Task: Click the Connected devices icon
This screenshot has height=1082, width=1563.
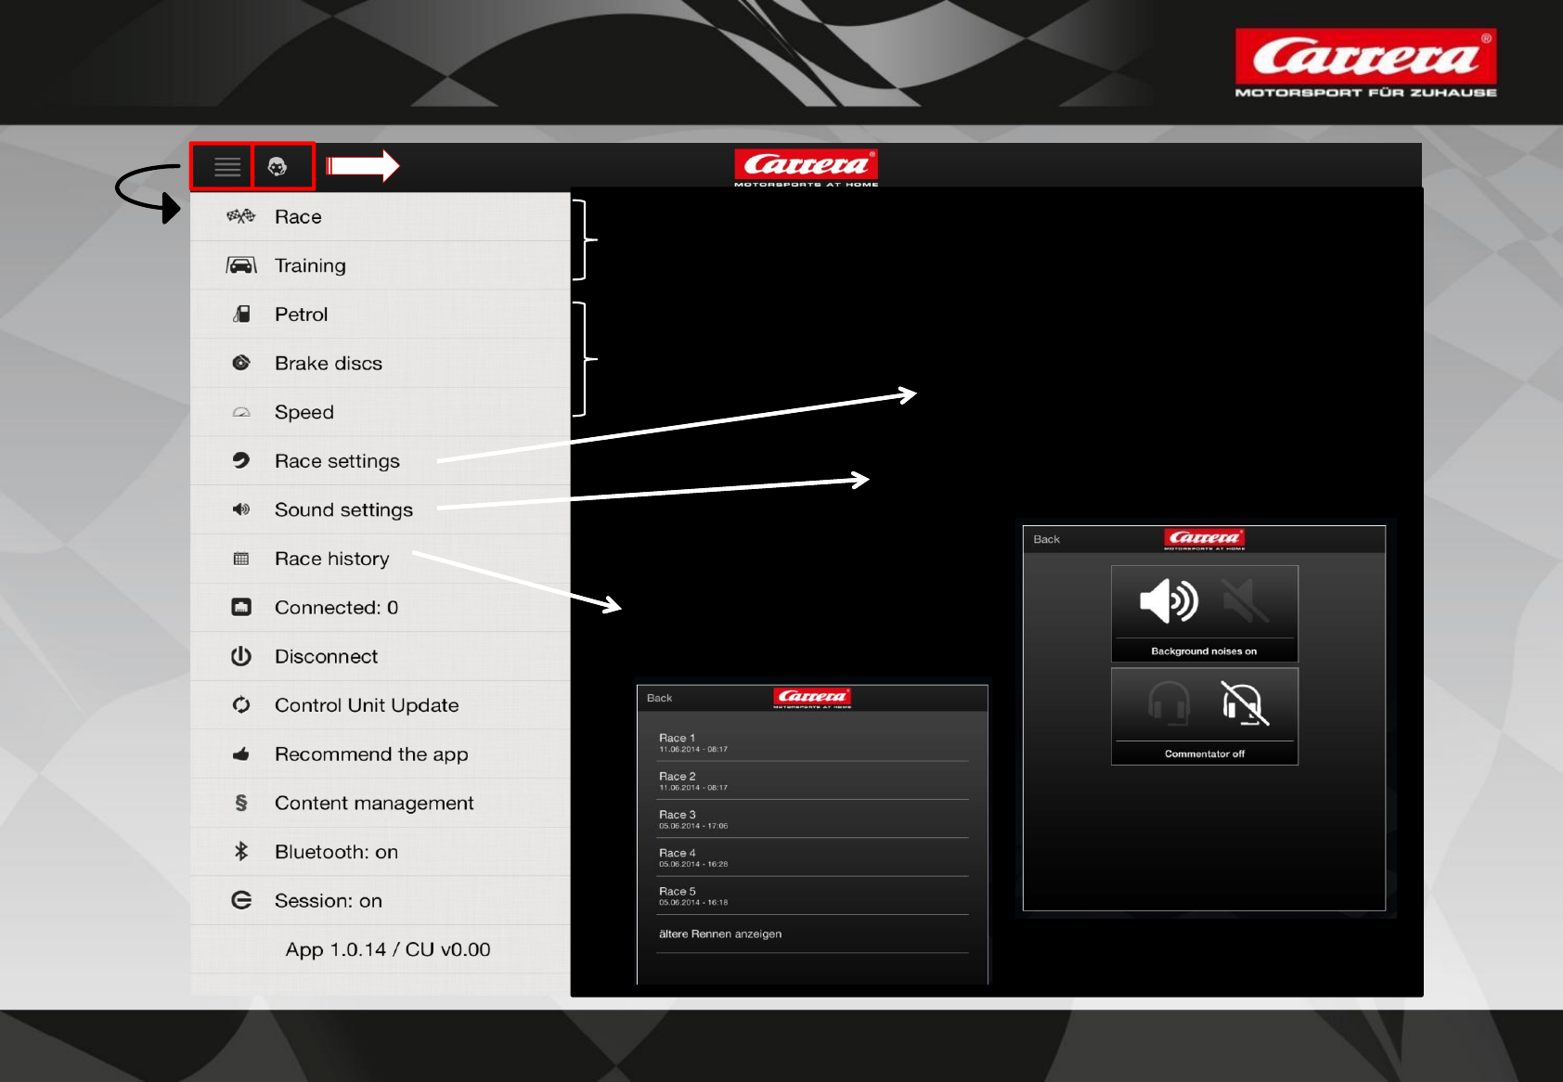Action: [x=241, y=607]
